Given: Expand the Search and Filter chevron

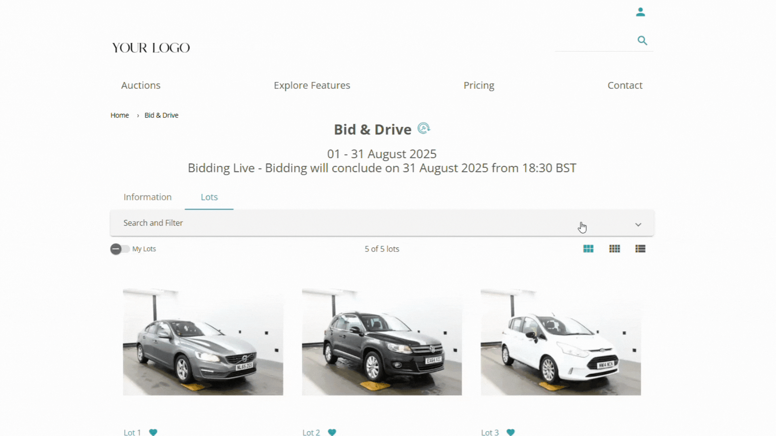Looking at the screenshot, I should tap(638, 224).
